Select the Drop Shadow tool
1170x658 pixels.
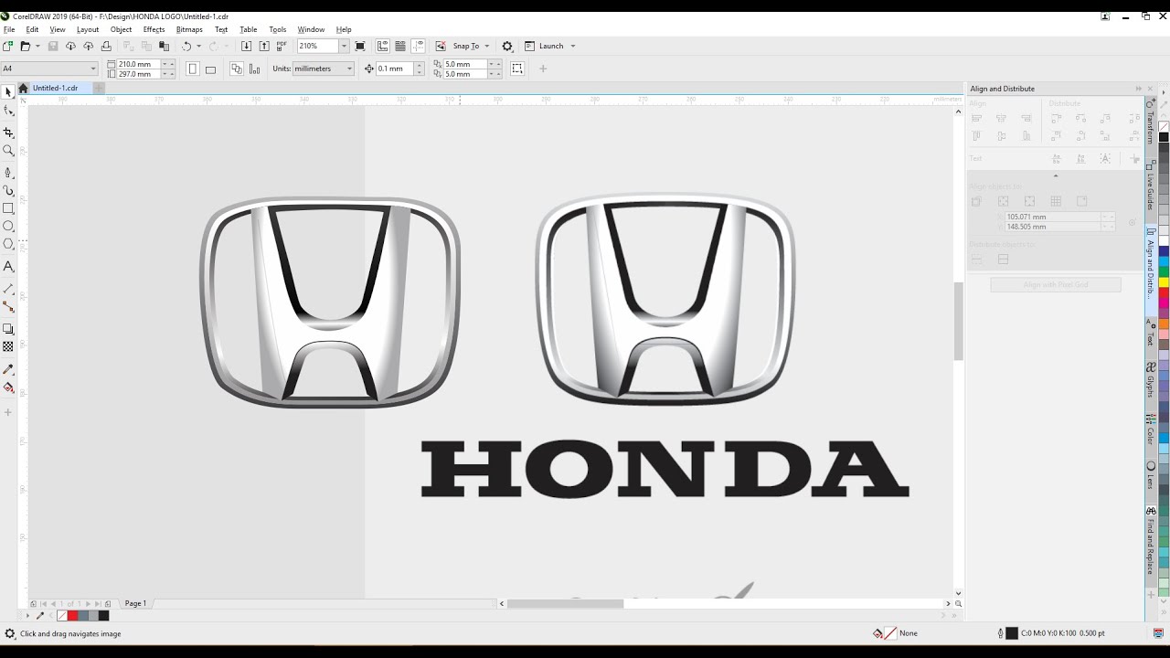[x=8, y=328]
